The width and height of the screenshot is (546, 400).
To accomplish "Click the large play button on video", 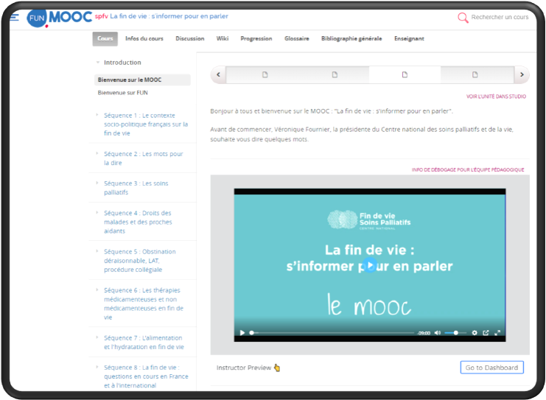I will (371, 265).
